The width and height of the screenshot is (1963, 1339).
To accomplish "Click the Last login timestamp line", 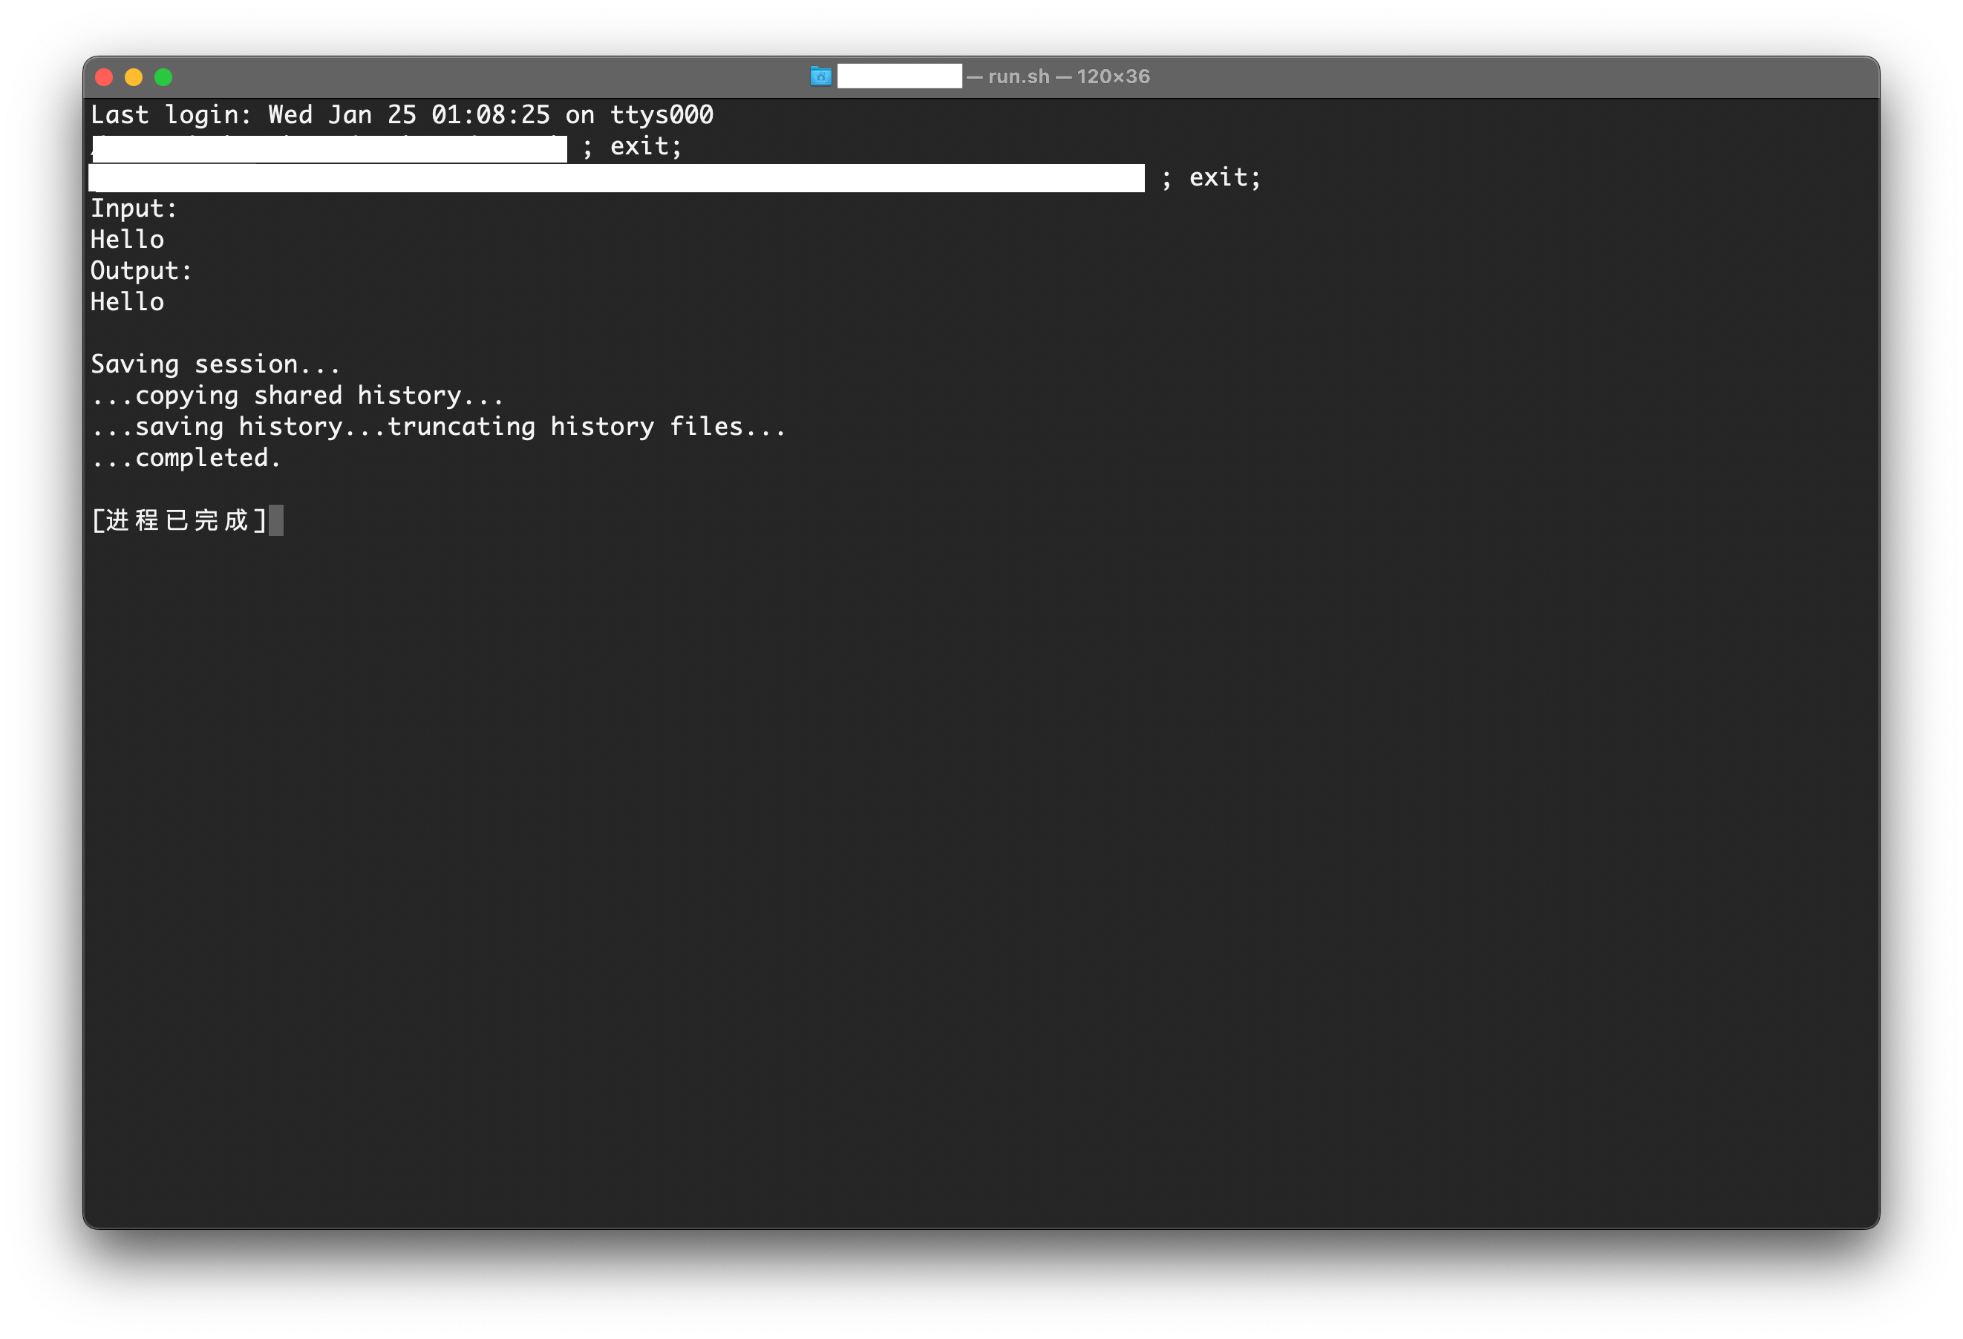I will click(401, 115).
